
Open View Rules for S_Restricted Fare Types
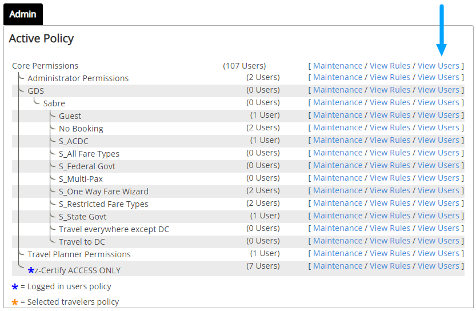click(x=390, y=203)
